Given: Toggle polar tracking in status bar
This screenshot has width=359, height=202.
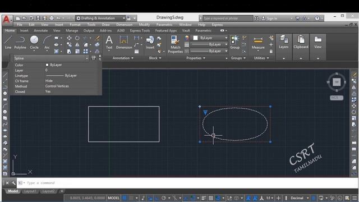Looking at the screenshot, I should [164, 198].
